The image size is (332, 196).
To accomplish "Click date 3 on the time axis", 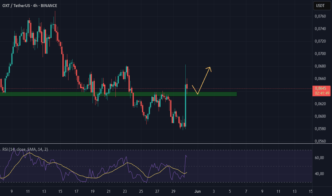I will (x=214, y=191).
